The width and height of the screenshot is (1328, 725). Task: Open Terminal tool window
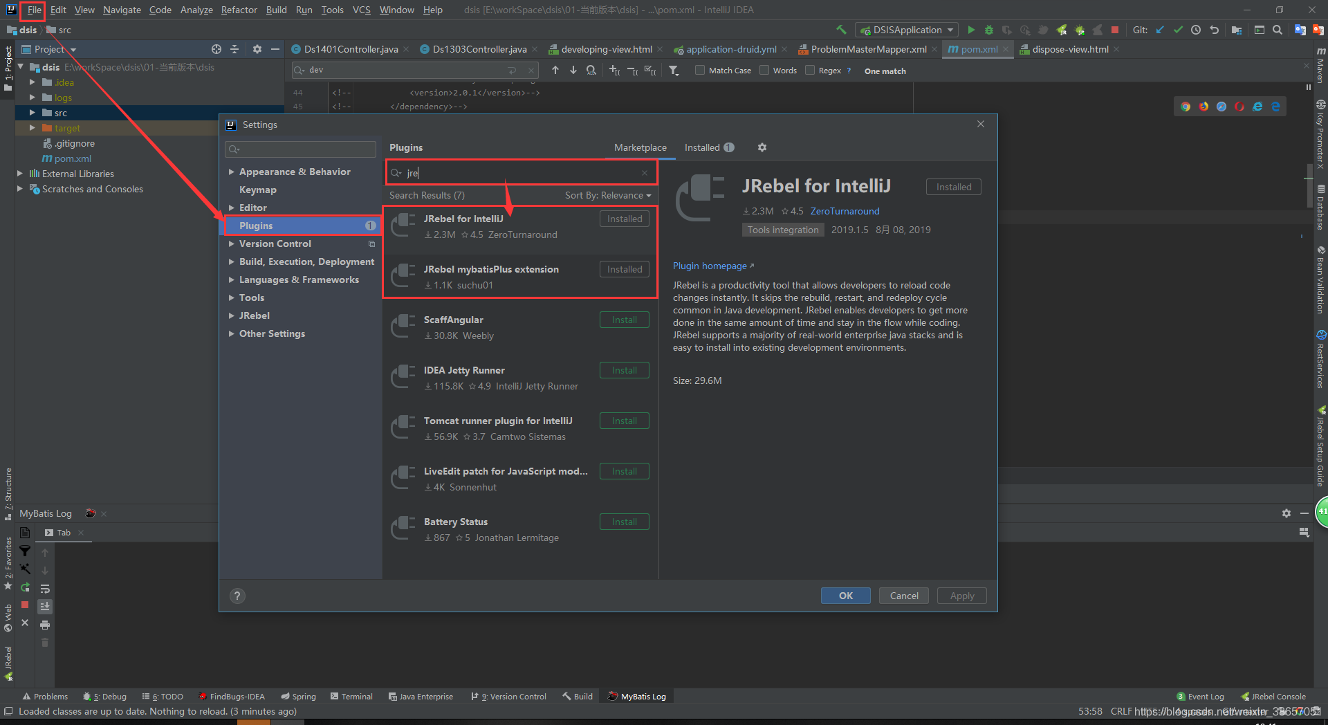point(351,697)
